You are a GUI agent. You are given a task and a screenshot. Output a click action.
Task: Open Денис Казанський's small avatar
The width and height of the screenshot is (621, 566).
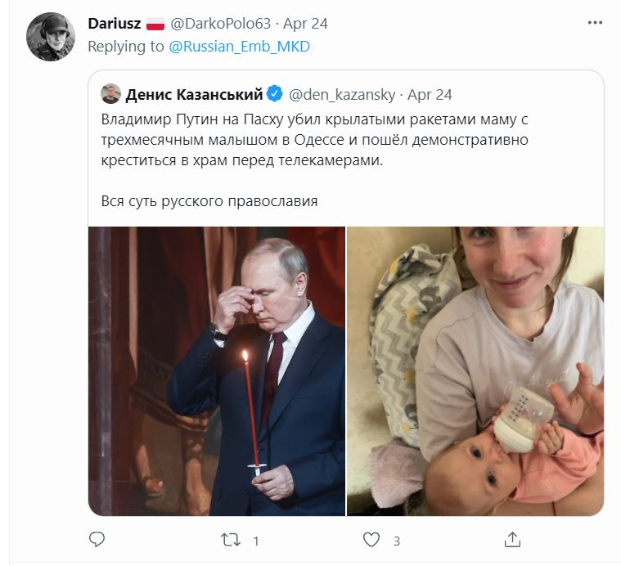pos(110,94)
